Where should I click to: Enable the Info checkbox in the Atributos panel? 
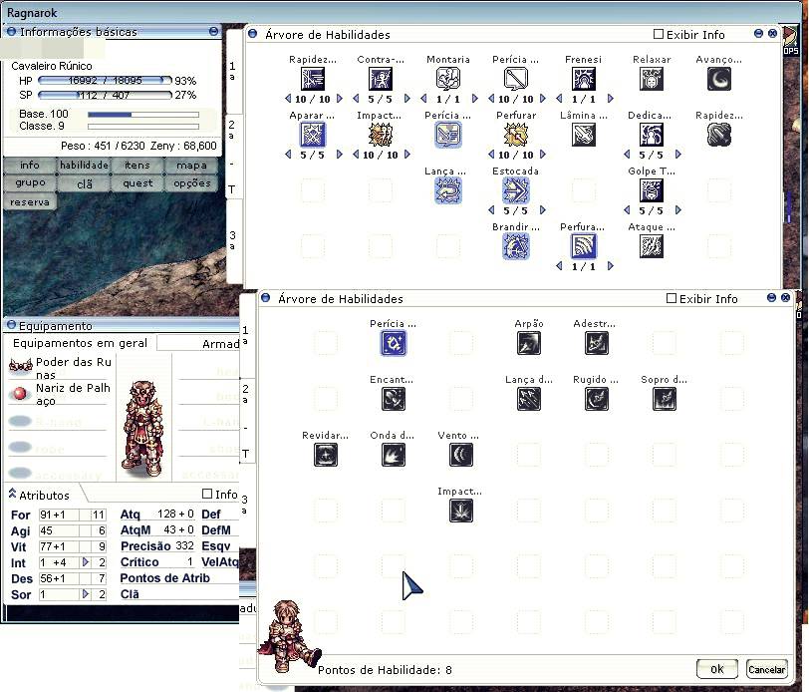(207, 495)
